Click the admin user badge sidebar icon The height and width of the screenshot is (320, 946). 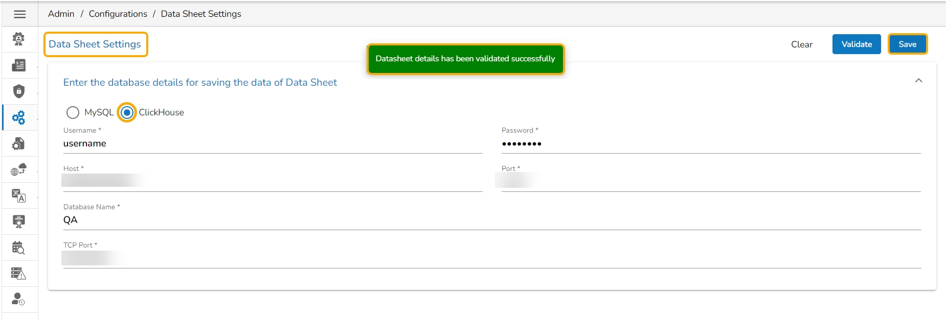(x=19, y=39)
